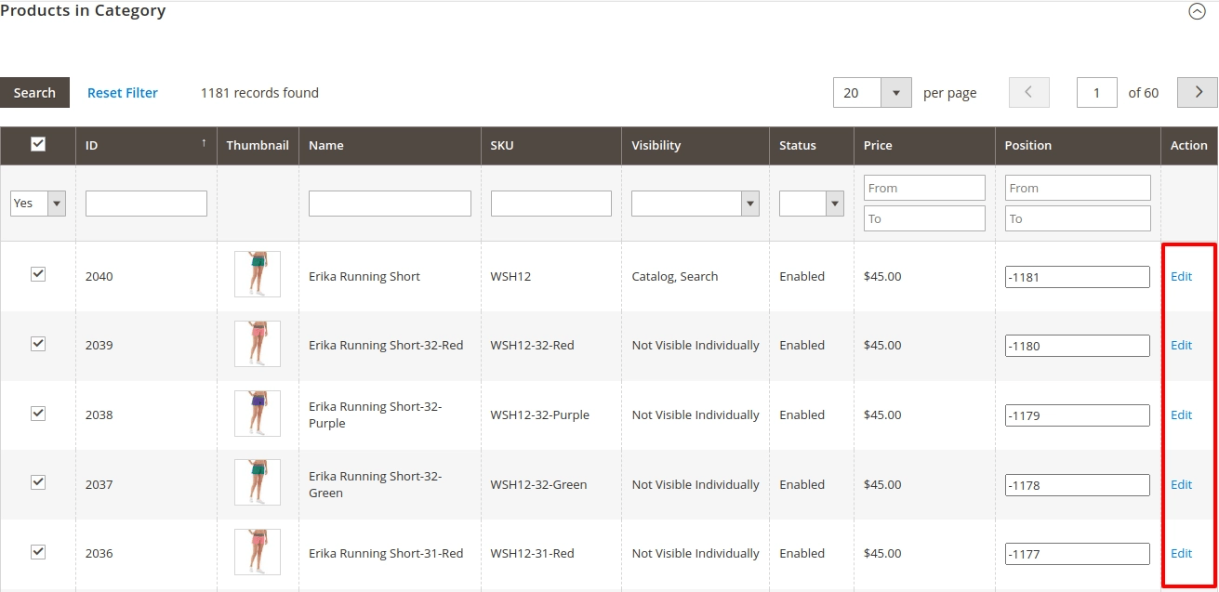Click the Price From filter field
The height and width of the screenshot is (592, 1219).
click(x=924, y=188)
